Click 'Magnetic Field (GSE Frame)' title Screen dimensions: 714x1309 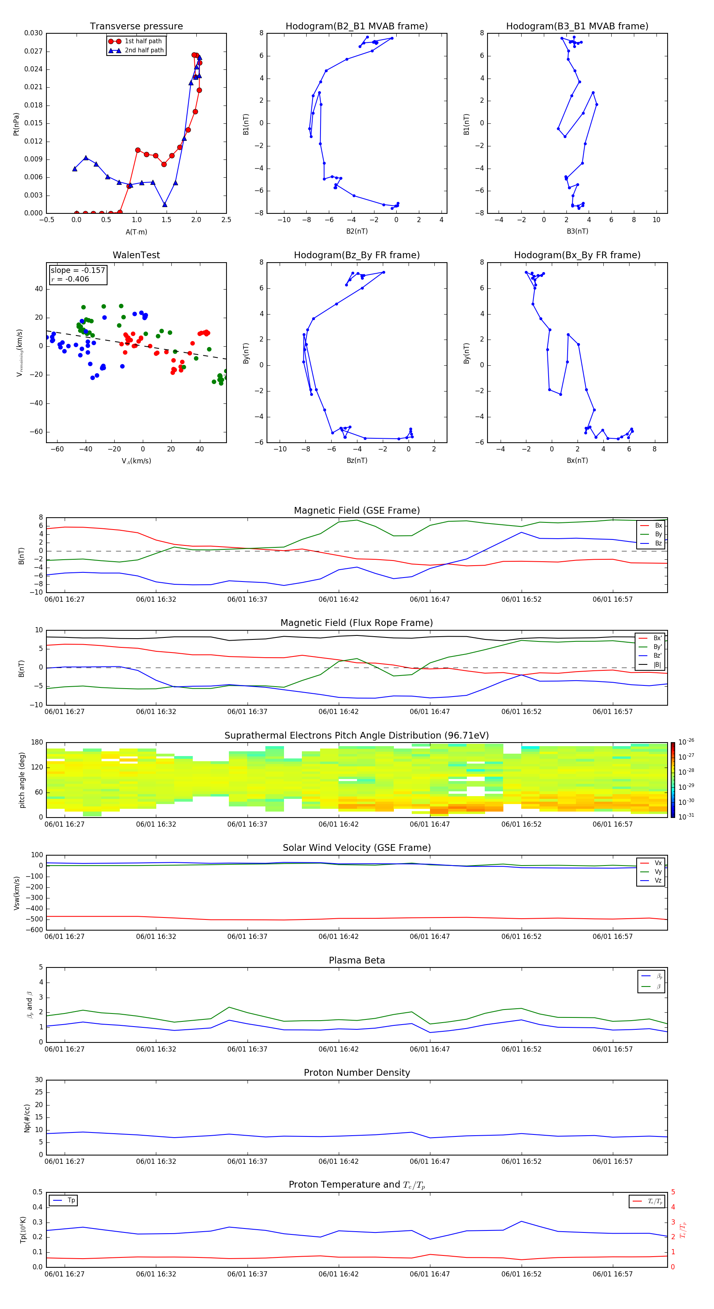[x=357, y=511]
